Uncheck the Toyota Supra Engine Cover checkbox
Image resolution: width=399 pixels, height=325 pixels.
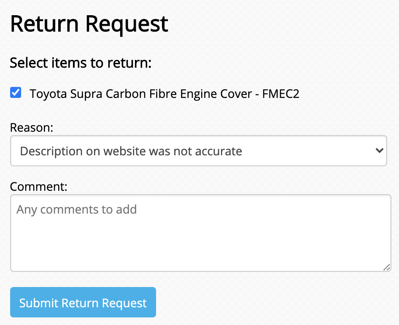pos(16,93)
